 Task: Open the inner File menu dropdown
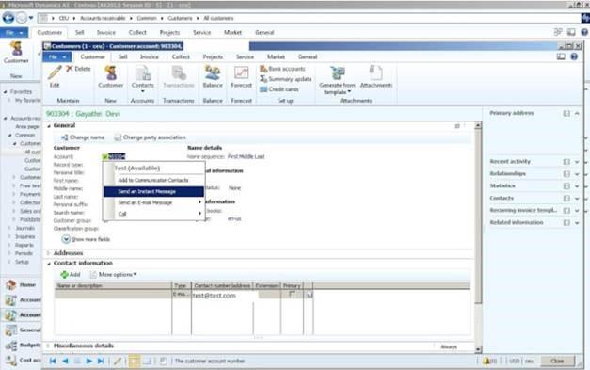click(x=56, y=56)
